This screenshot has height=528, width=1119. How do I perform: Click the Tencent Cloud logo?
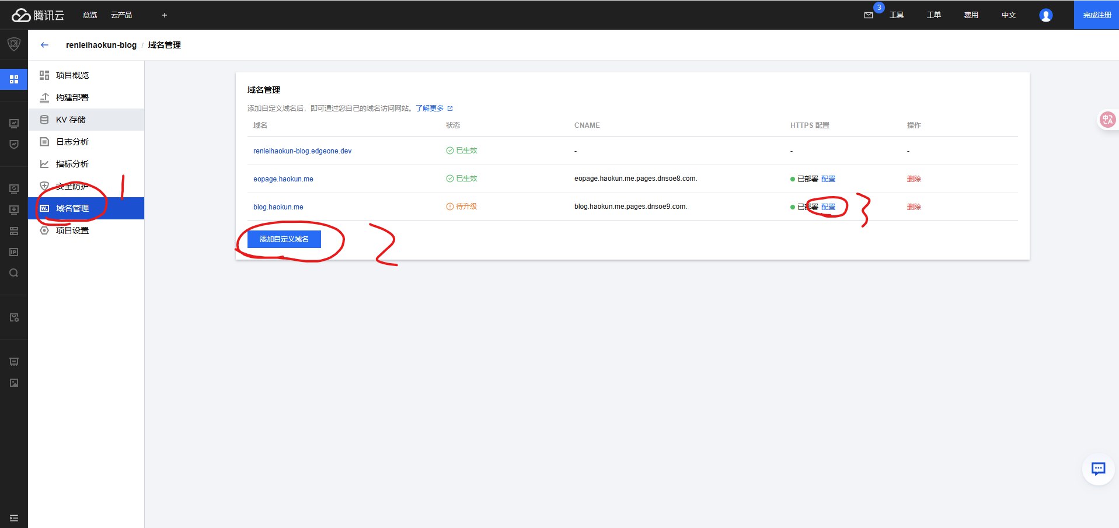pos(38,15)
